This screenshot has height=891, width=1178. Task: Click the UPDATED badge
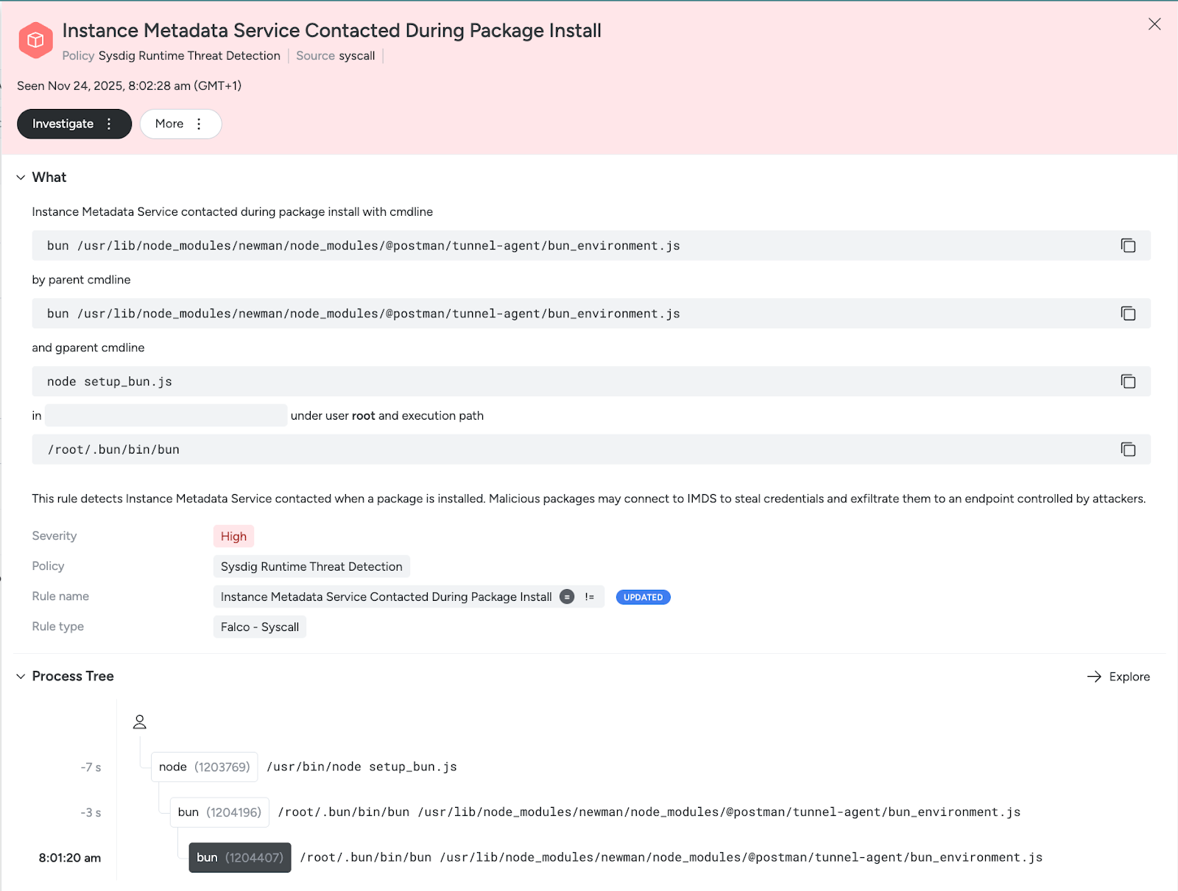(643, 597)
